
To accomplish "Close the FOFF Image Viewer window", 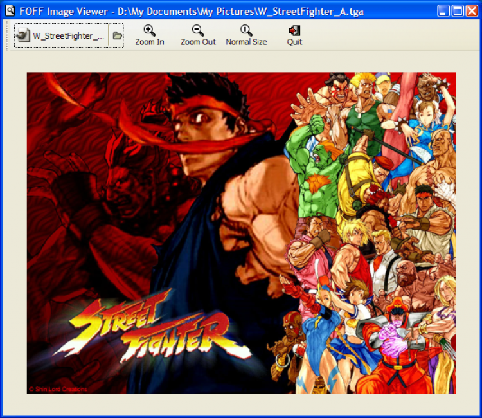I will click(x=472, y=11).
